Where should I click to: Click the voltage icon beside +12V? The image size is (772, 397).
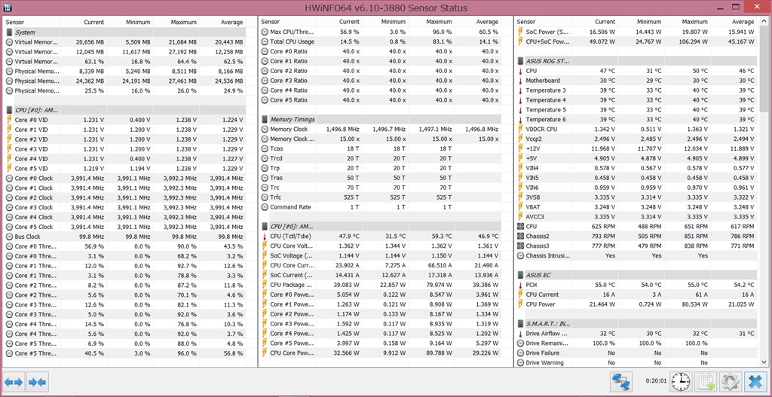tap(521, 148)
